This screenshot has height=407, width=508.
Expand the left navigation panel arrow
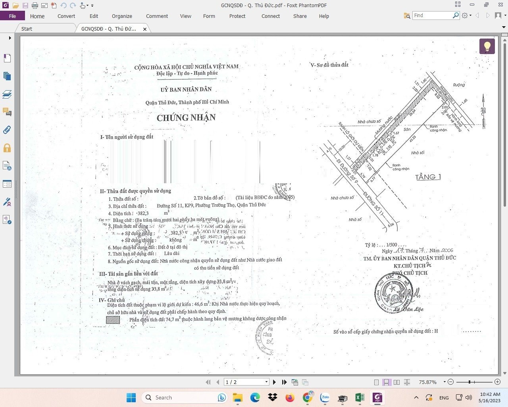click(10, 38)
